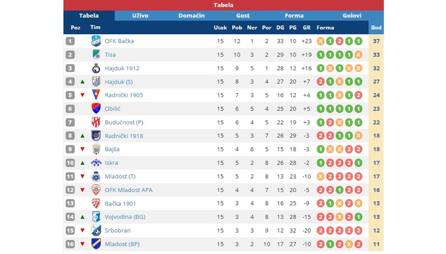This screenshot has width=446, height=254.
Task: Click the red down arrow beside Bajša
Action: pyautogui.click(x=83, y=149)
